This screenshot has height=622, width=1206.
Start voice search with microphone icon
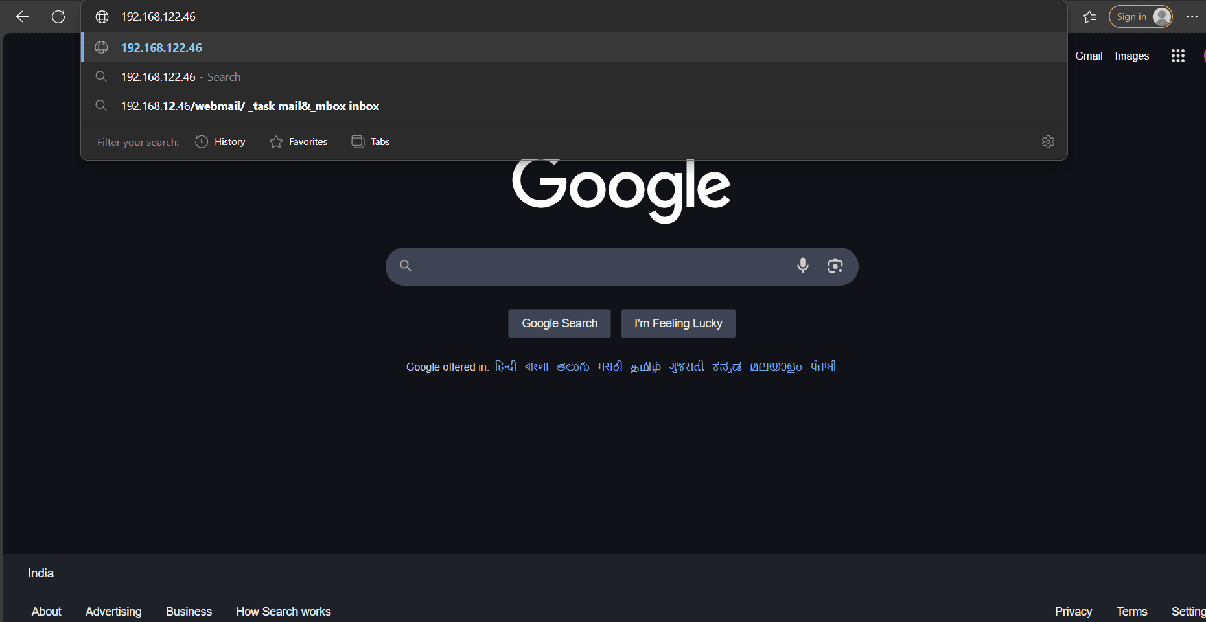click(x=803, y=266)
